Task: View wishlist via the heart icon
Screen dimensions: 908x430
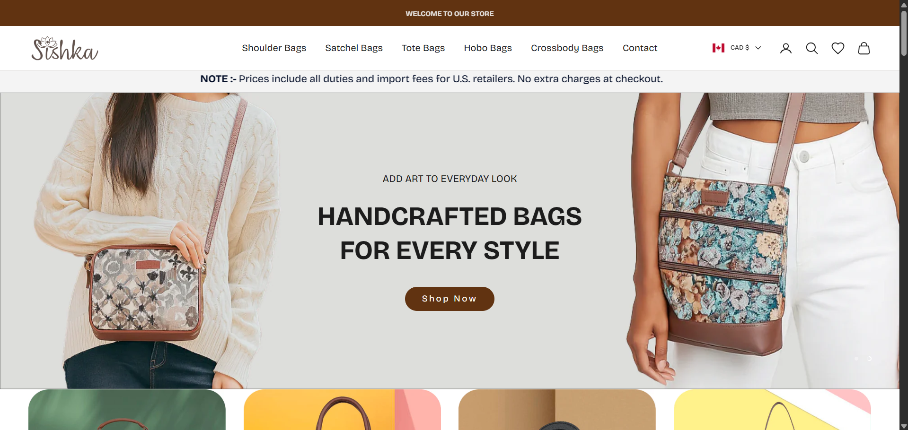Action: pyautogui.click(x=837, y=48)
